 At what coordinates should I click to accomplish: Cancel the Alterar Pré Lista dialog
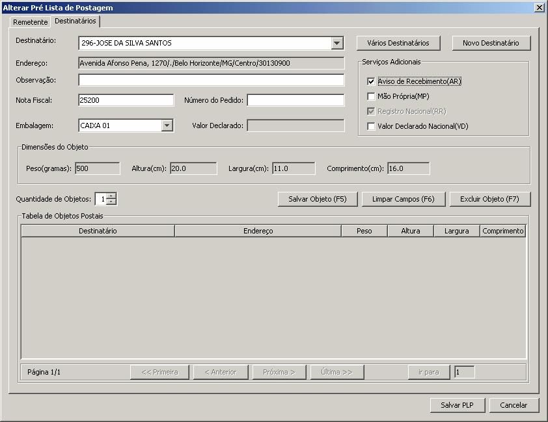coord(514,404)
